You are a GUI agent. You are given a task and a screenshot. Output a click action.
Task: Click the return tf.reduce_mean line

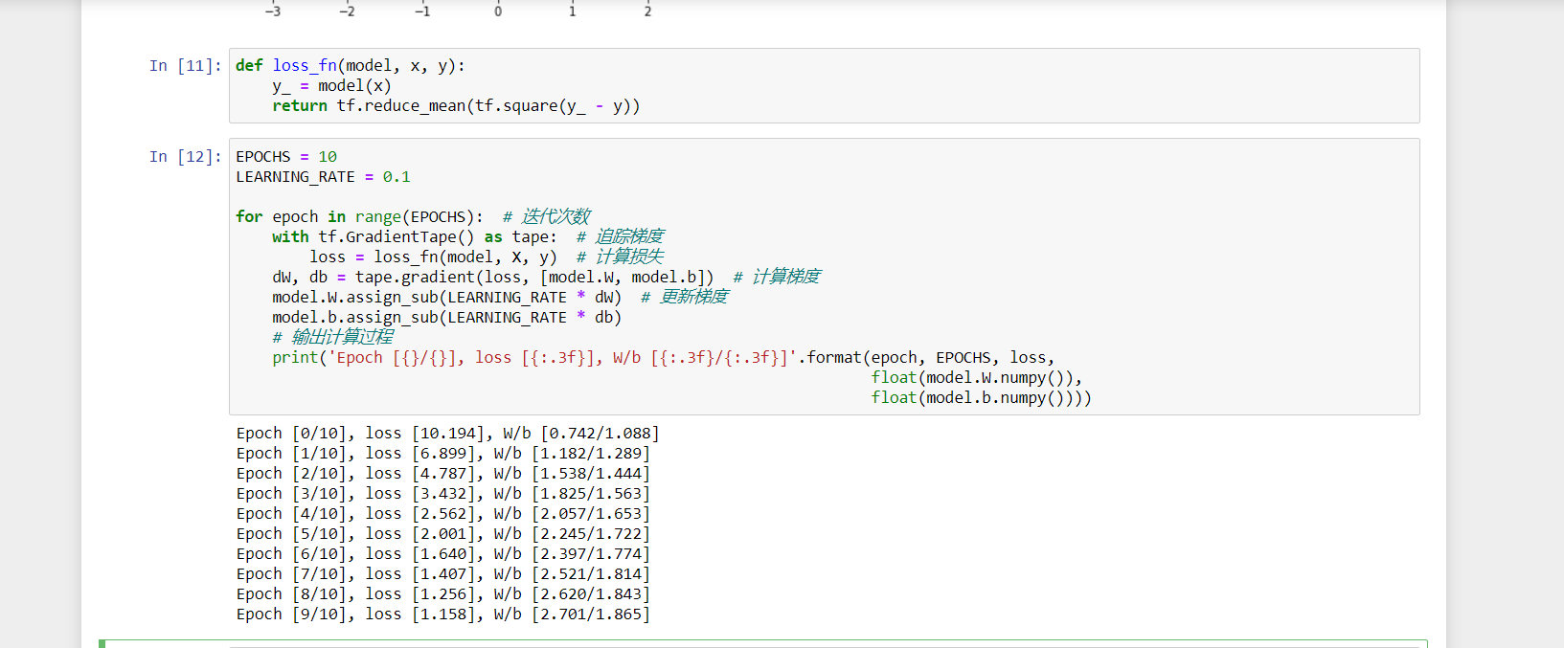pyautogui.click(x=456, y=105)
